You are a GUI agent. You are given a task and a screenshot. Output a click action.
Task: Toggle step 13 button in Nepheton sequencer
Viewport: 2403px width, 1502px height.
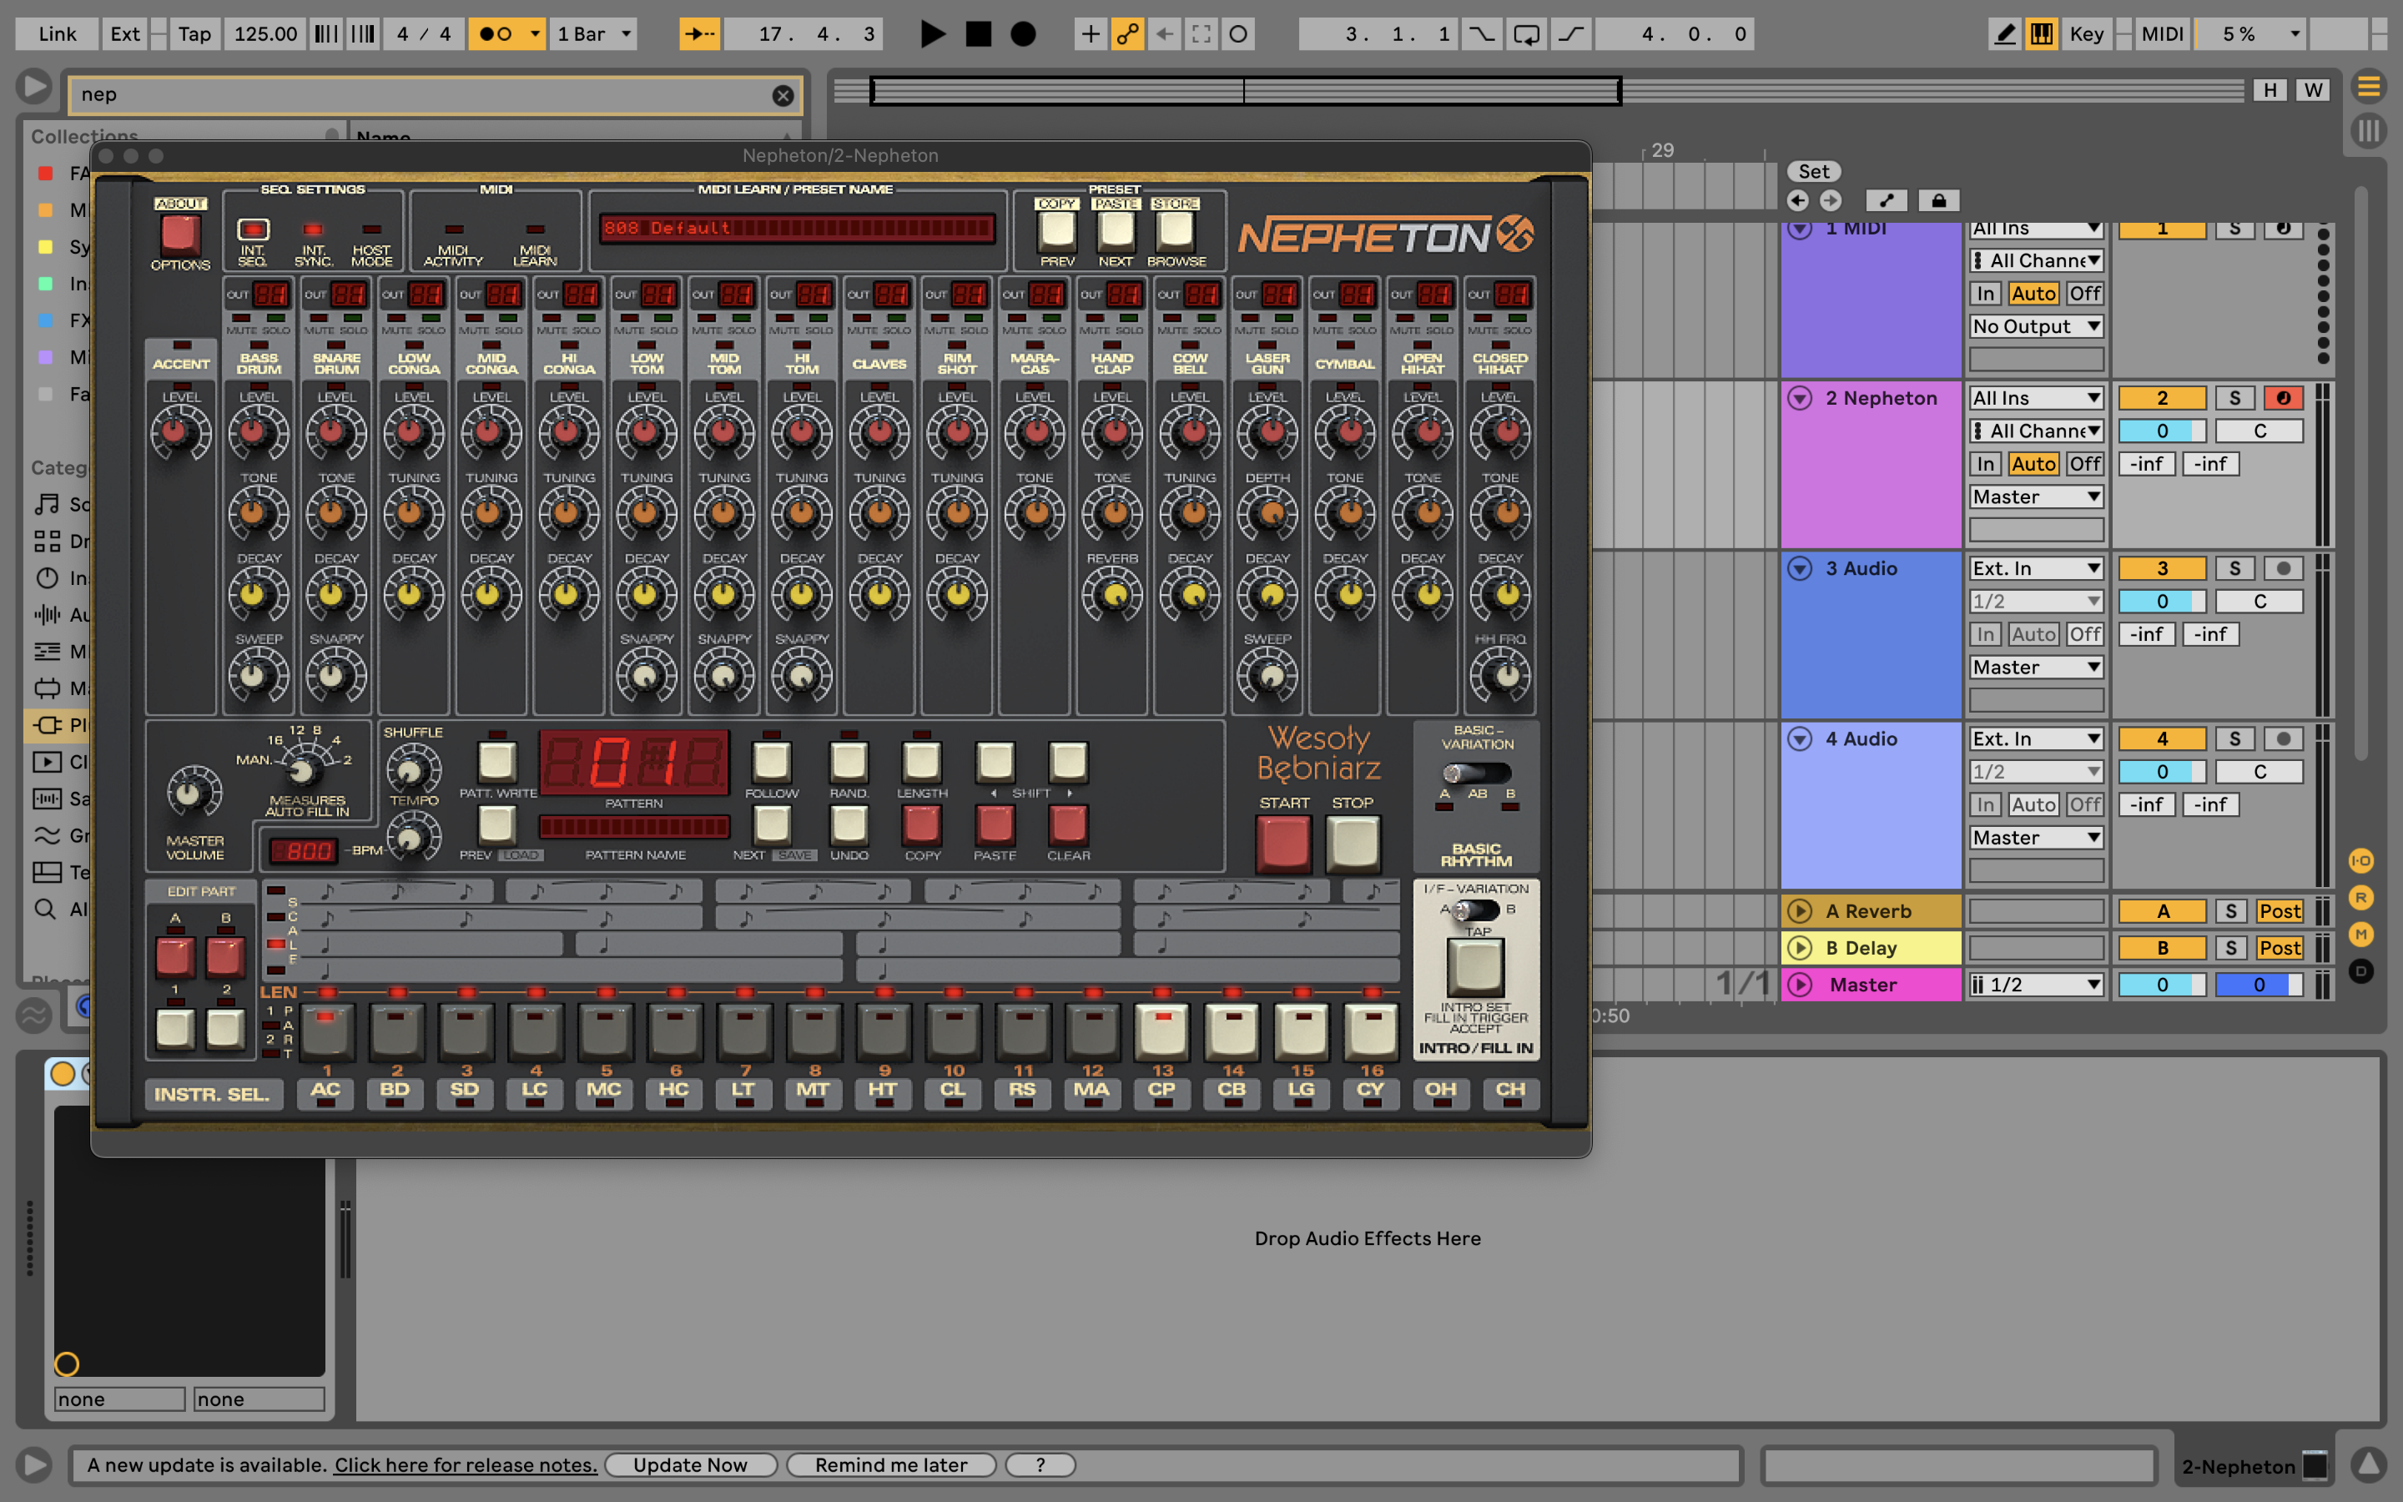[1161, 1031]
